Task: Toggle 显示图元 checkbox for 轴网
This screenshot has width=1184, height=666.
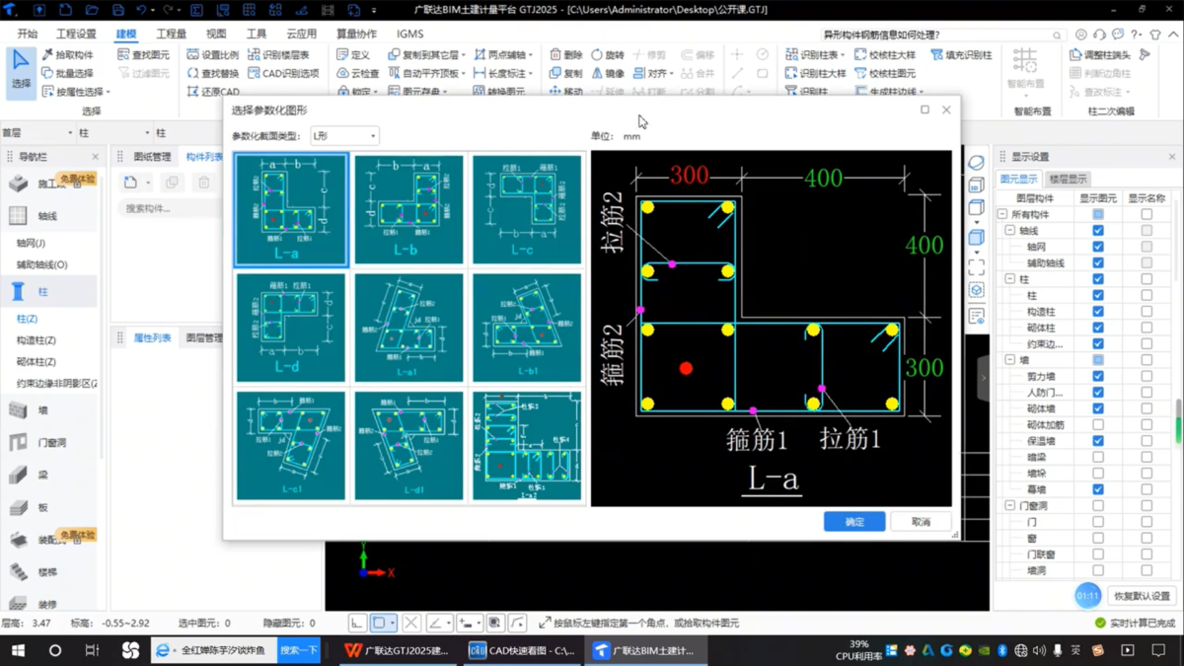Action: 1098,247
